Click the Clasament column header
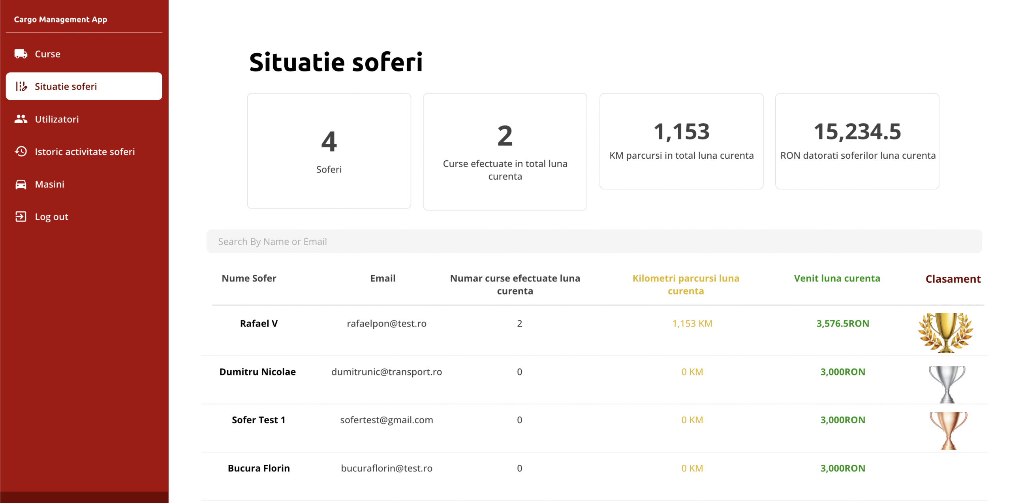1011x503 pixels. click(x=953, y=279)
